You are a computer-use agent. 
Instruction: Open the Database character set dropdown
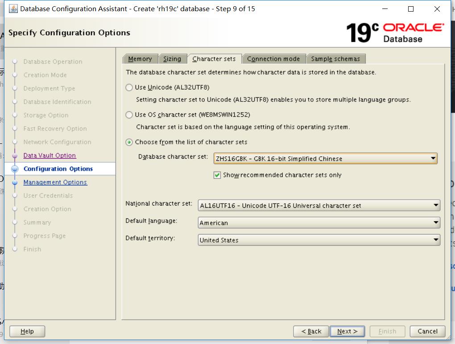click(433, 159)
